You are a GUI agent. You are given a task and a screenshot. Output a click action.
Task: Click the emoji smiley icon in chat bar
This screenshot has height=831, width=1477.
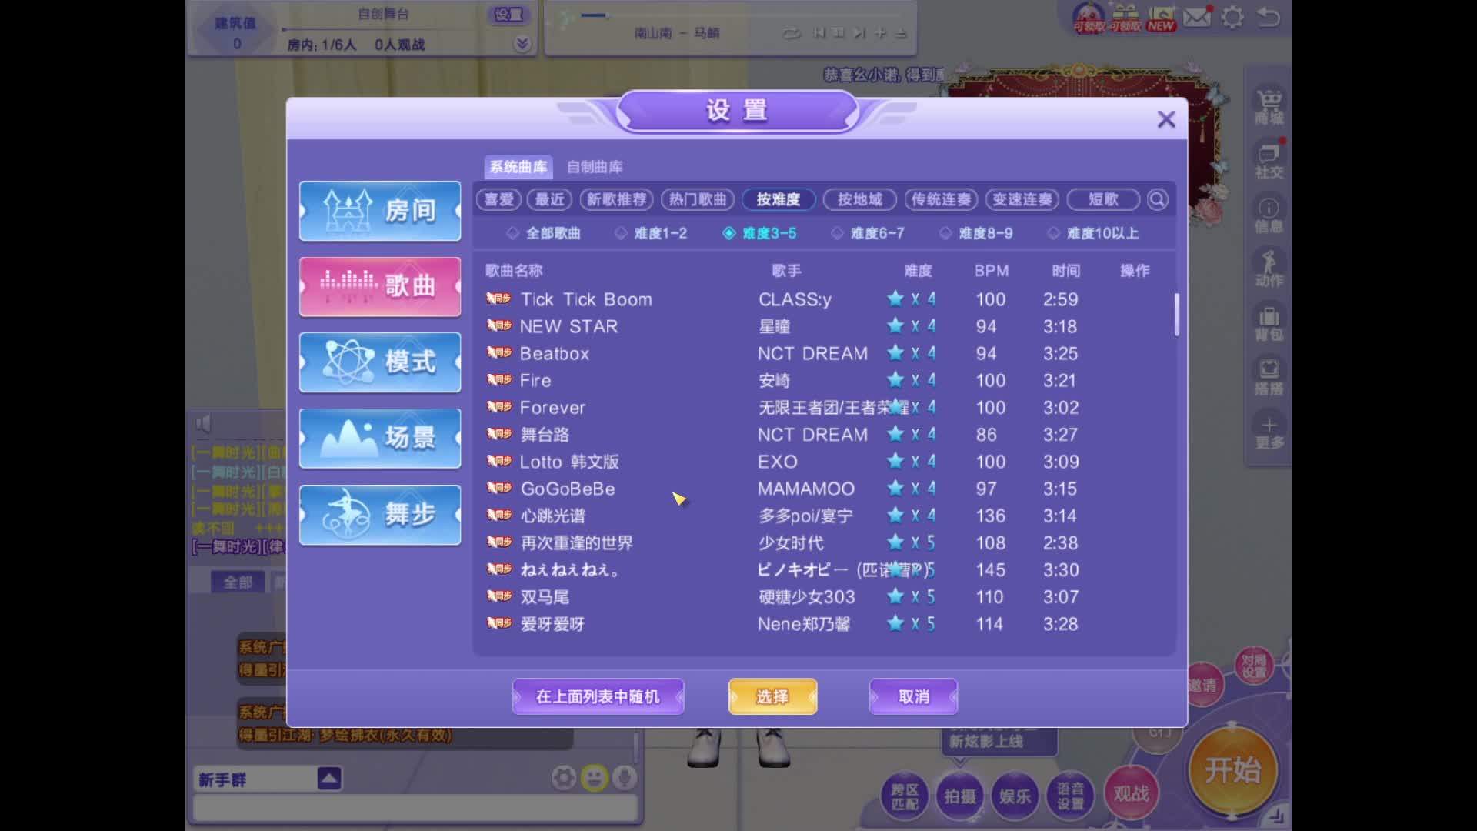[x=594, y=778]
